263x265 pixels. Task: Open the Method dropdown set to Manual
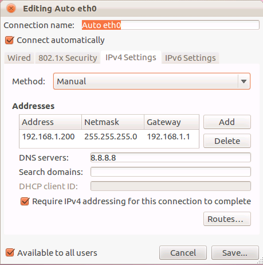coord(152,81)
